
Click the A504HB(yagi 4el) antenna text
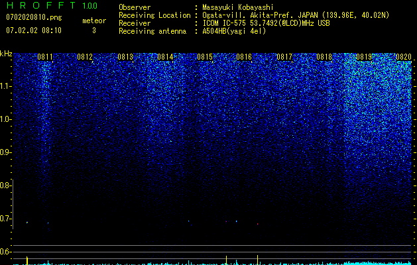coord(234,31)
